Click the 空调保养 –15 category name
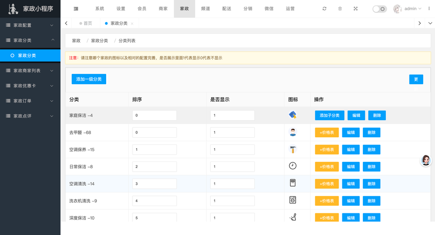435x235 pixels. 82,150
